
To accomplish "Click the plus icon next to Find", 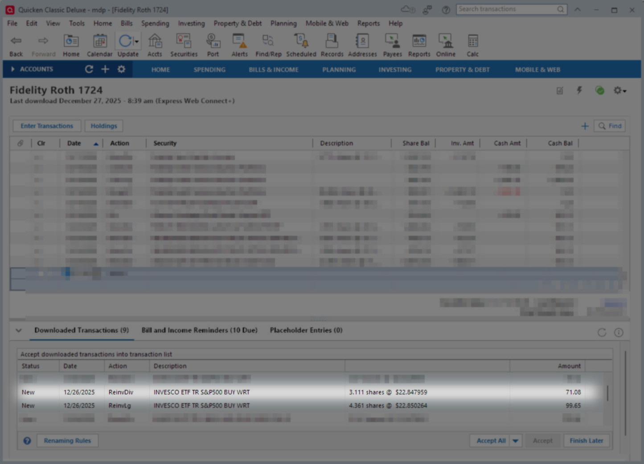I will point(585,126).
